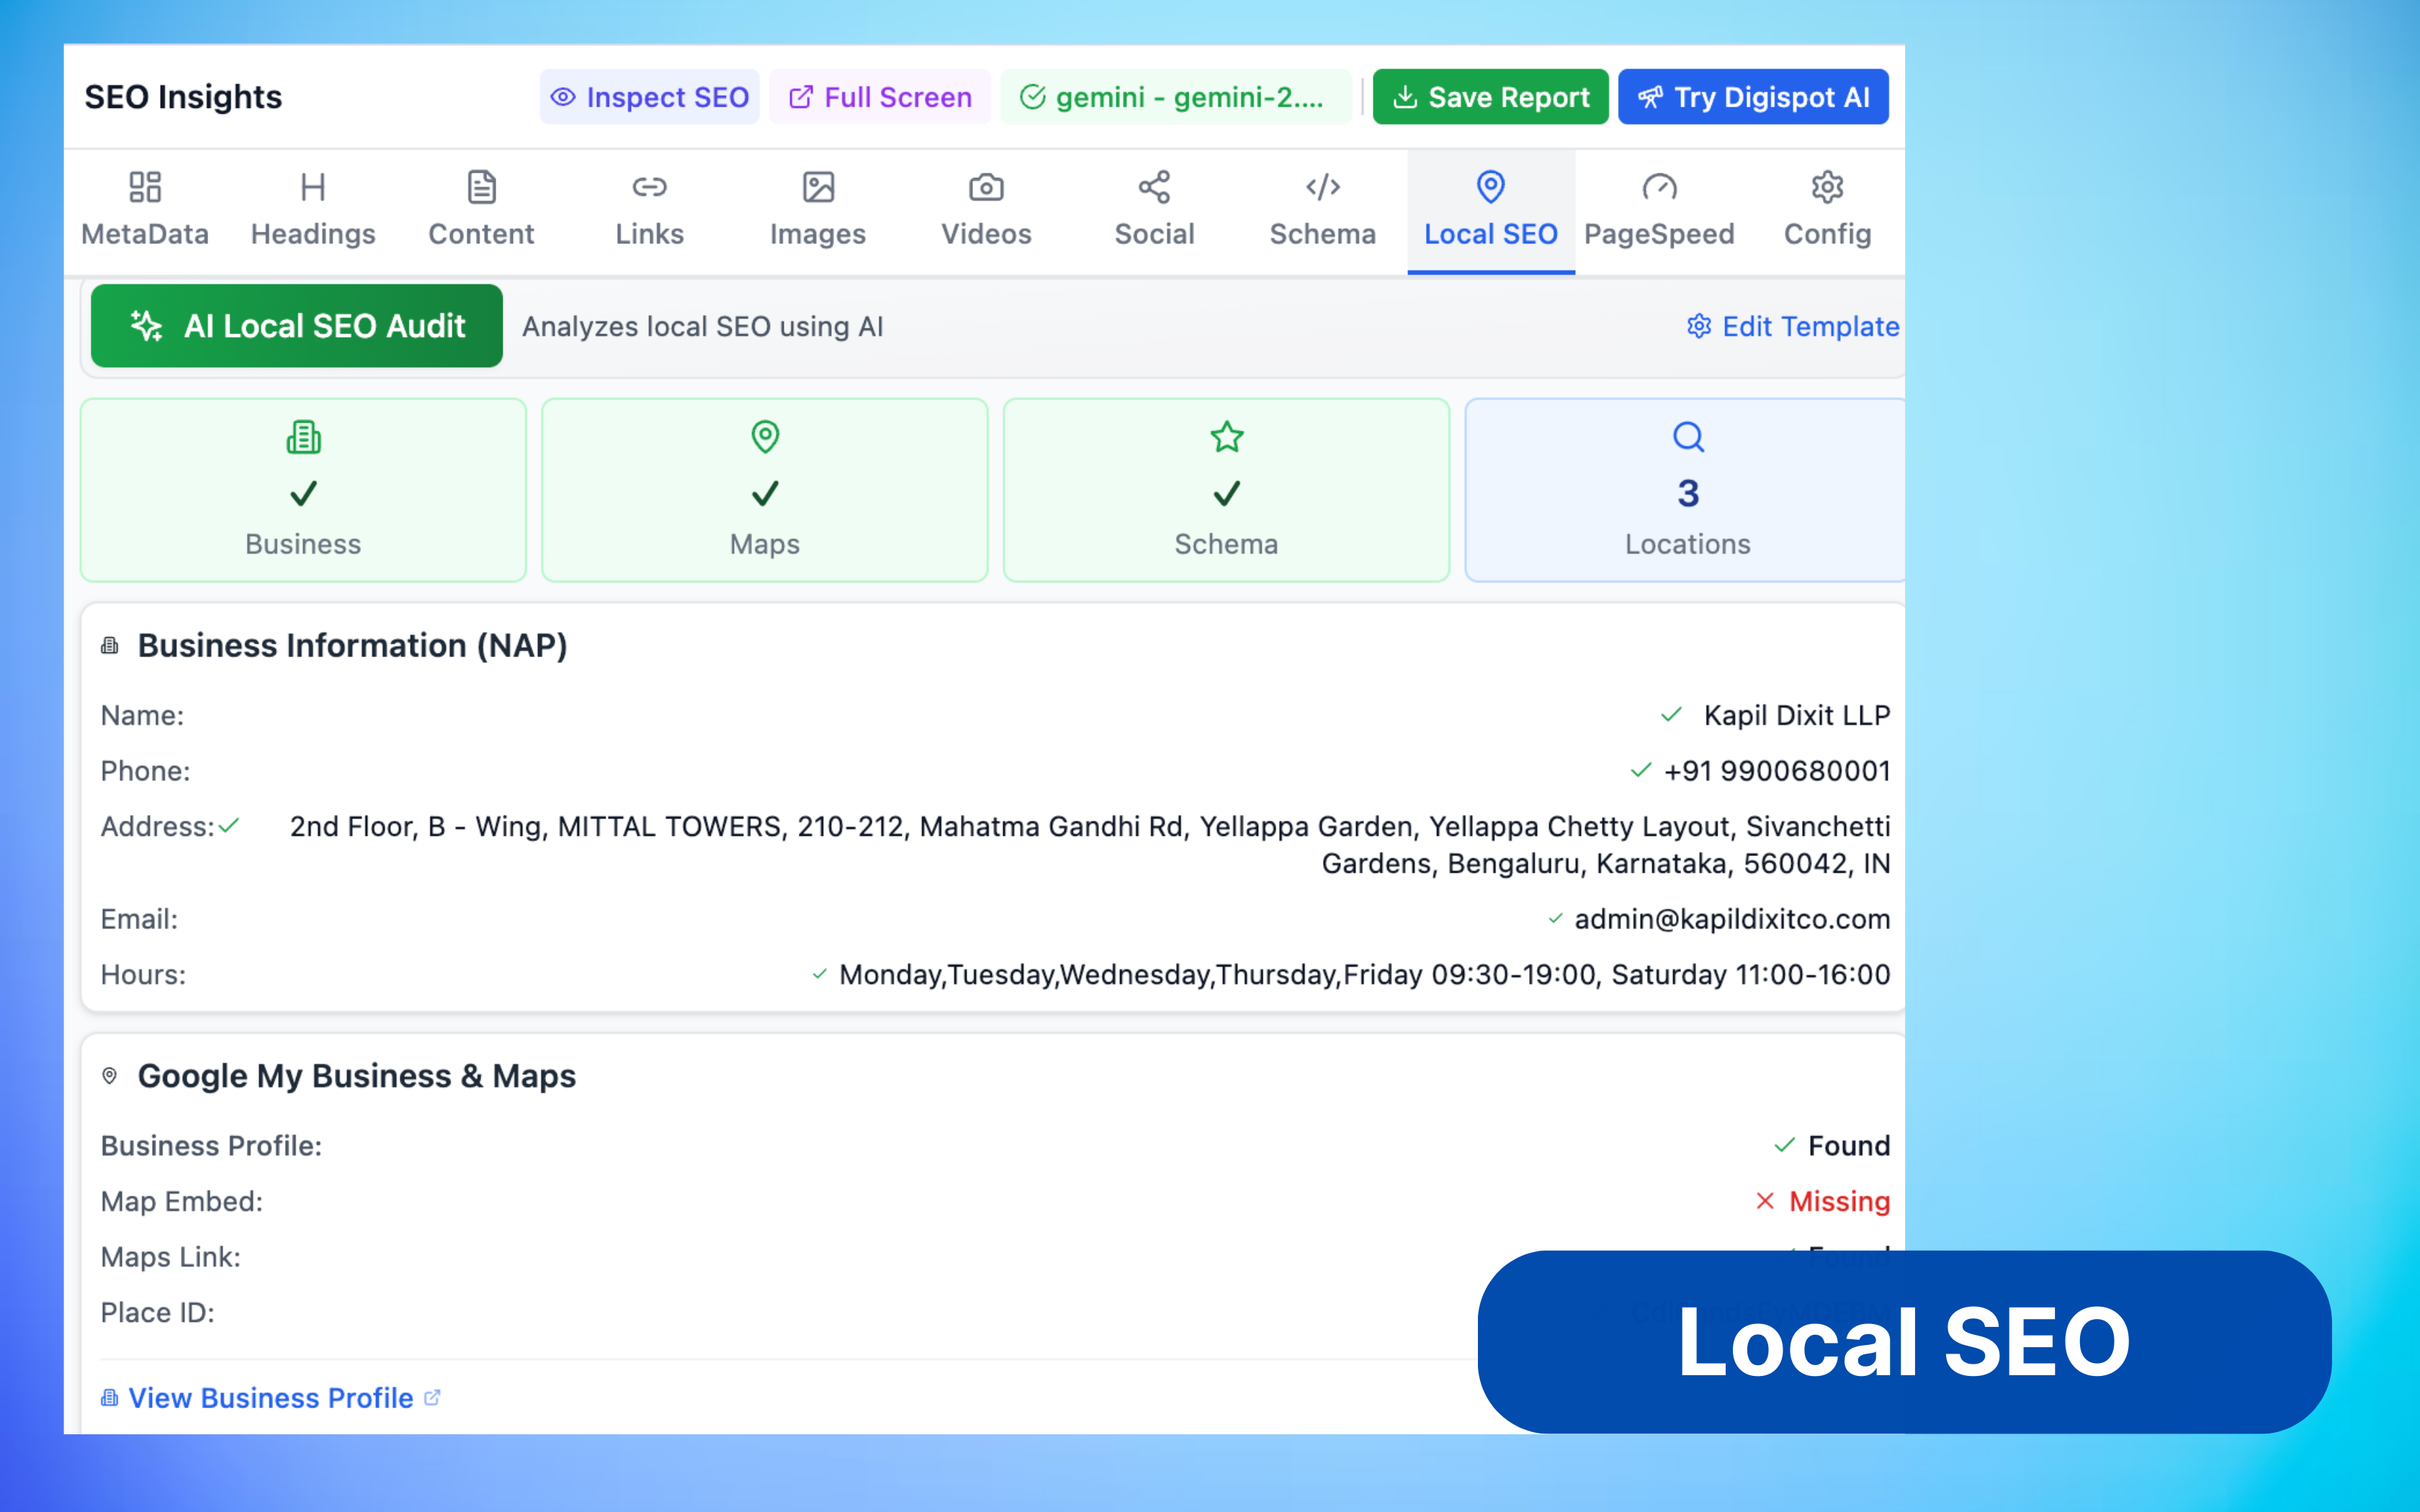2420x1512 pixels.
Task: Select the MetaData tab icon
Action: (144, 186)
